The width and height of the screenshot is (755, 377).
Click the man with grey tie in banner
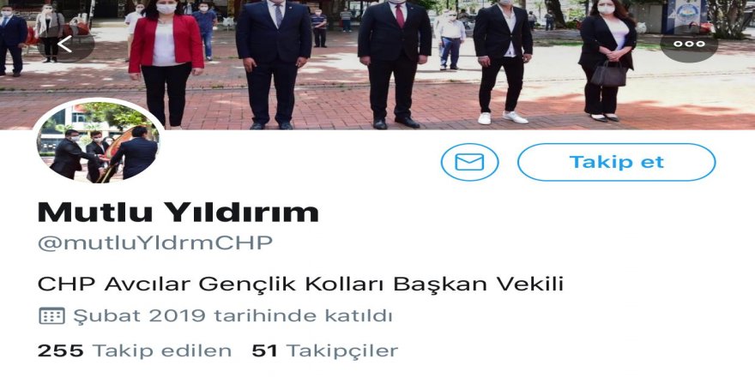[274, 64]
